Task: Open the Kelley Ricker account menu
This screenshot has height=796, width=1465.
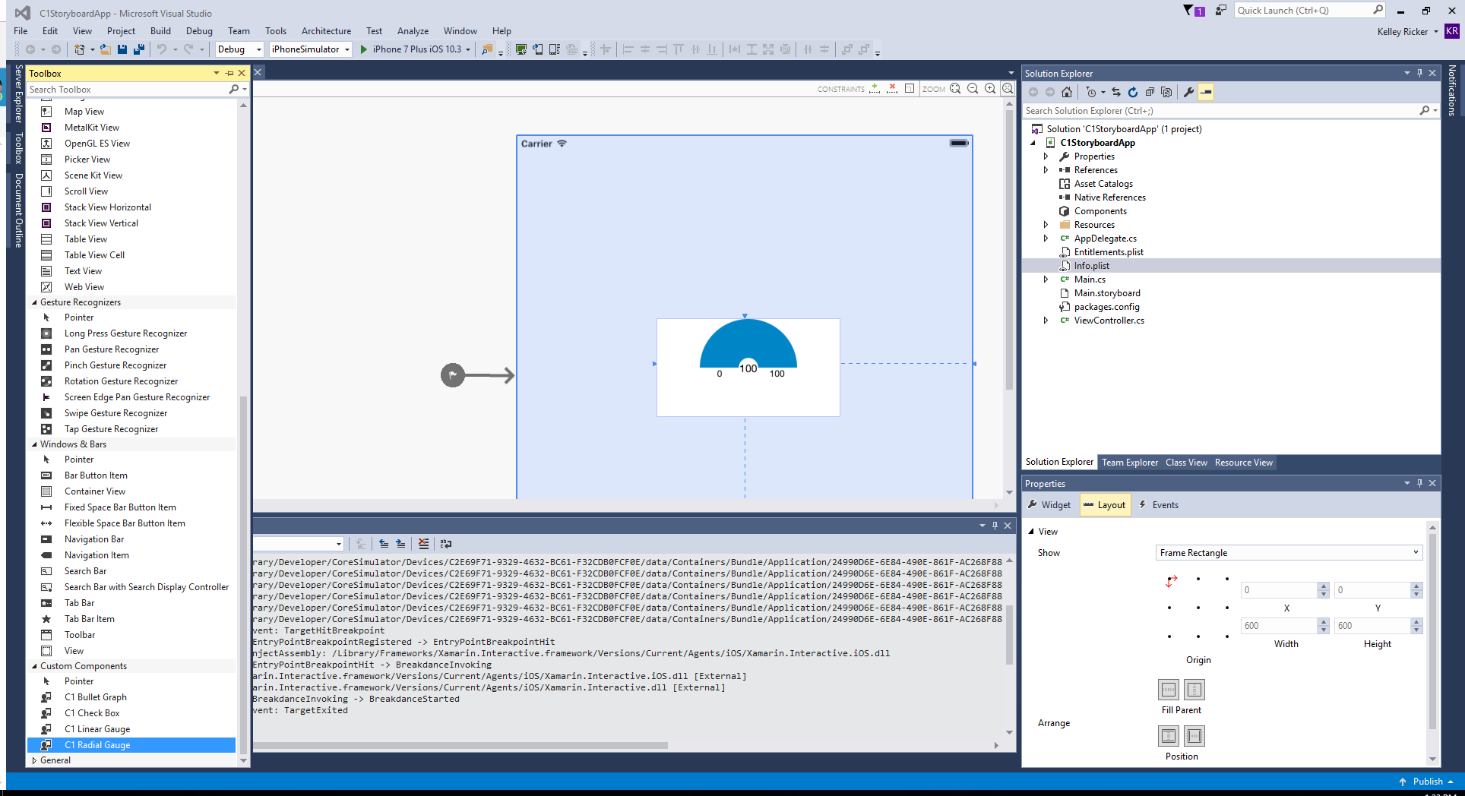Action: (1407, 32)
